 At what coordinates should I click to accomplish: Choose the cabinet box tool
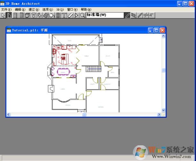(x=27, y=15)
